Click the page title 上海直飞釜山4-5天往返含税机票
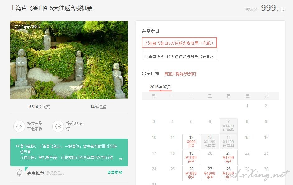Image resolution: width=293 pixels, height=185 pixels. click(x=51, y=8)
